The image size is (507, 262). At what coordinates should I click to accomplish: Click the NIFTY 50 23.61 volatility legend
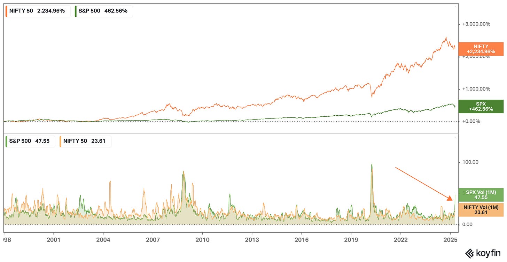tap(85, 141)
